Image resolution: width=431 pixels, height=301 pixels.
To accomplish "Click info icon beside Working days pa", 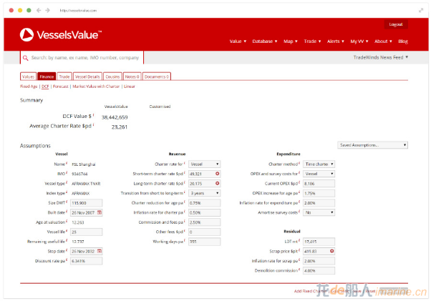I will tap(185, 240).
